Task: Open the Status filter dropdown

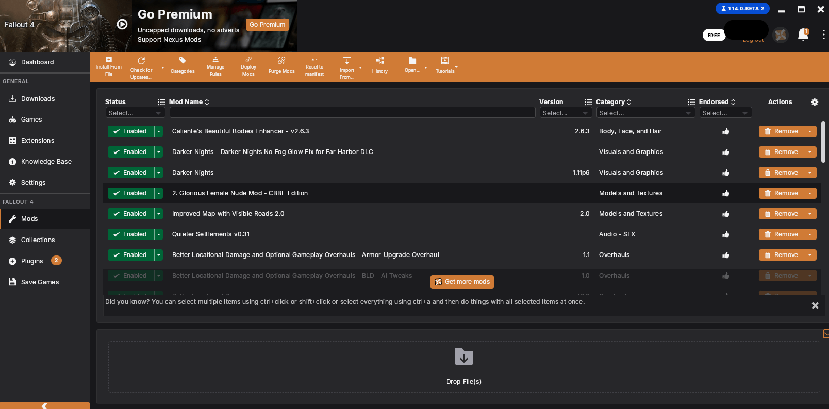Action: coord(135,113)
